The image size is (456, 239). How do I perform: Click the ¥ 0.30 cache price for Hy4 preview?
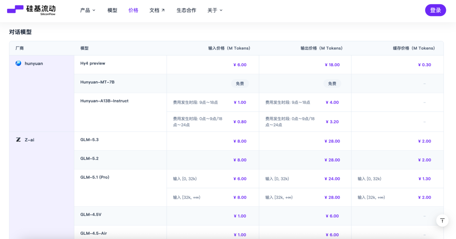pyautogui.click(x=425, y=65)
